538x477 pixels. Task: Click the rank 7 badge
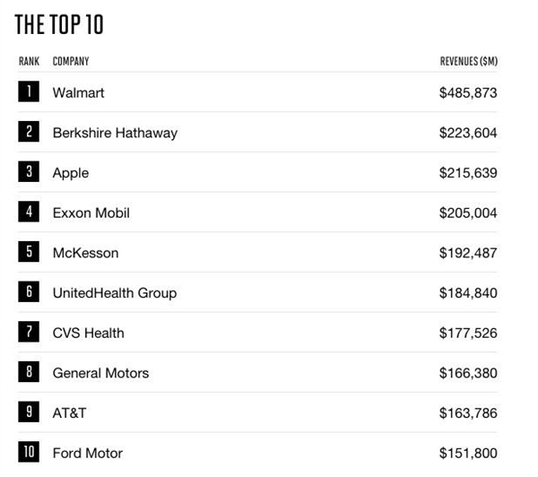pyautogui.click(x=29, y=333)
